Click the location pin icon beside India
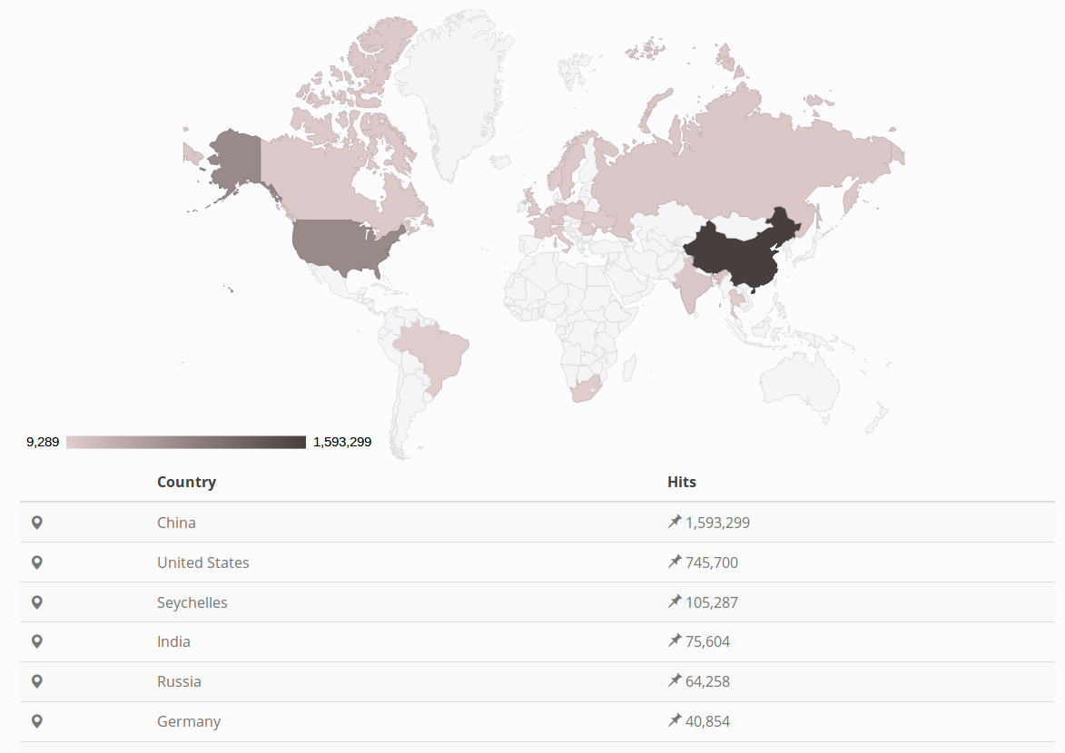The height and width of the screenshot is (753, 1065). point(37,641)
